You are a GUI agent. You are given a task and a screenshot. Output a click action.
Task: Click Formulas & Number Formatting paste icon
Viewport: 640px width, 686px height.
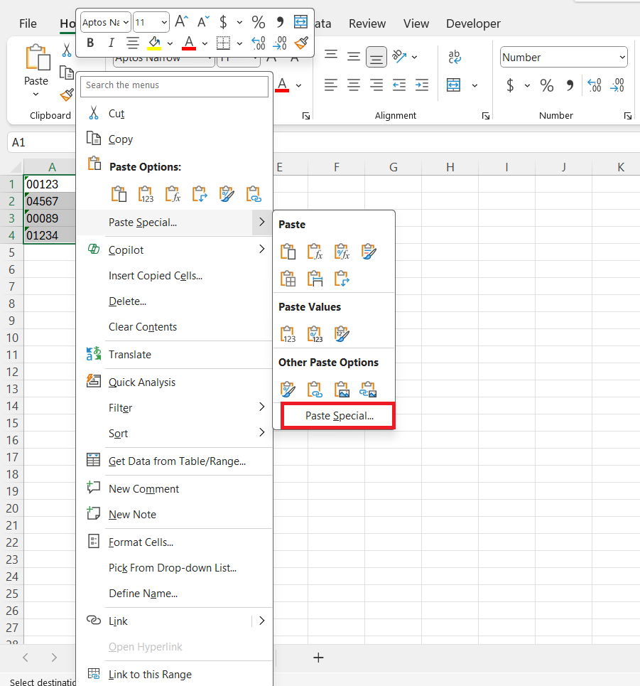coord(342,252)
